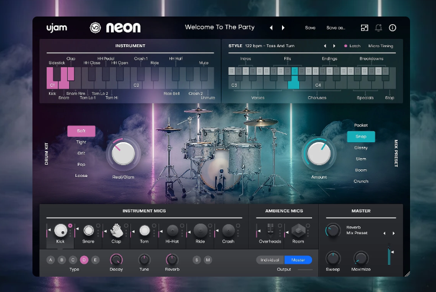Click the mix preset Amount knob
The width and height of the screenshot is (436, 292).
point(319,153)
